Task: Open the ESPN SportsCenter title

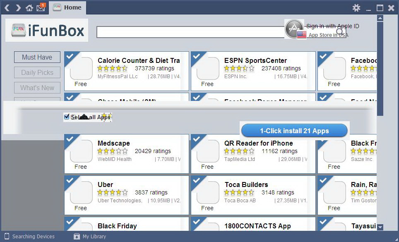Action: point(255,60)
